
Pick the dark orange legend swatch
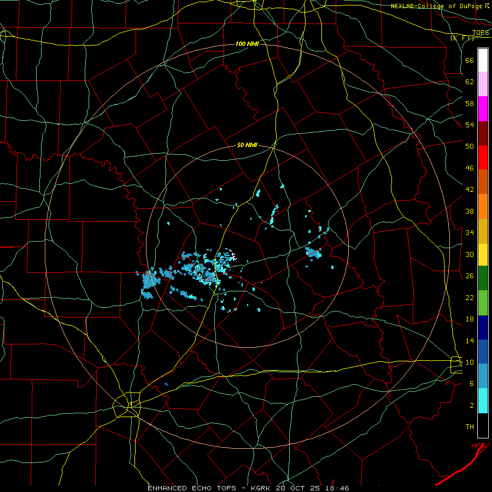[483, 182]
